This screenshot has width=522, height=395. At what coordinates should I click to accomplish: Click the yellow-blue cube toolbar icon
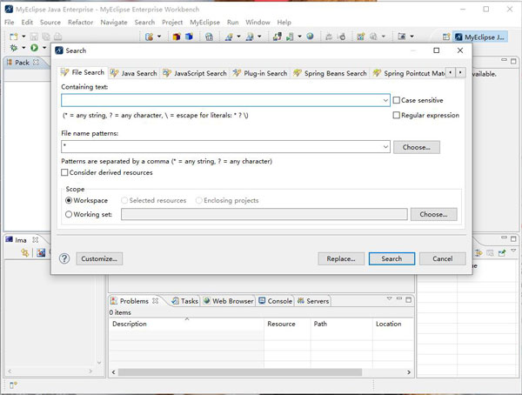click(177, 37)
